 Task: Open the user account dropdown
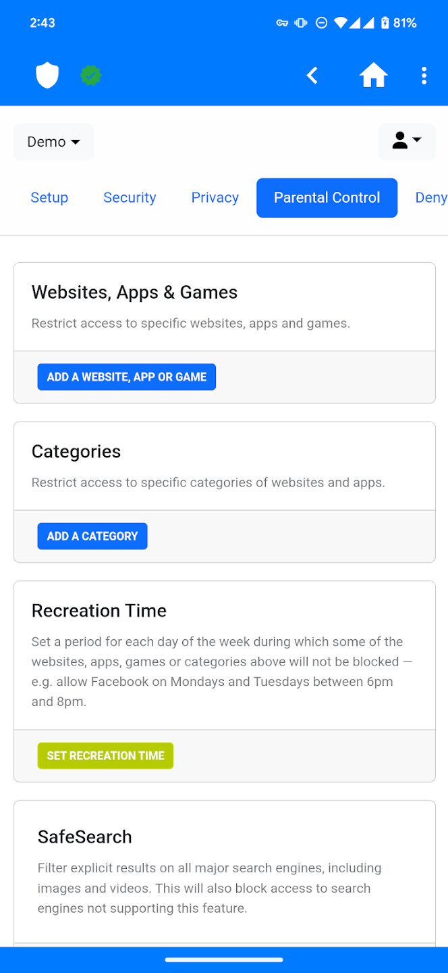[x=406, y=141]
